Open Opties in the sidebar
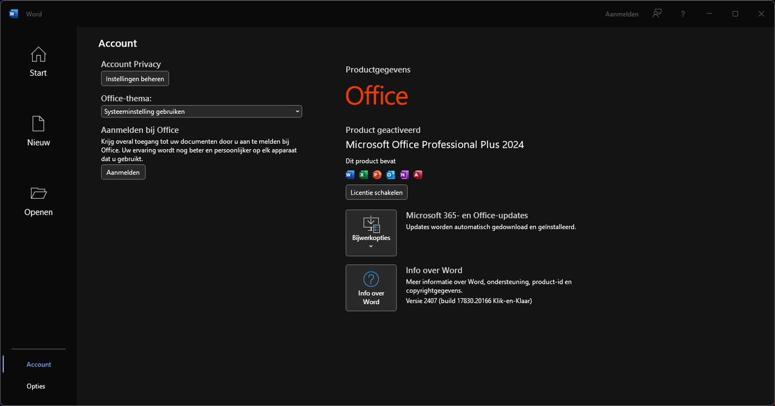The image size is (775, 406). [36, 386]
